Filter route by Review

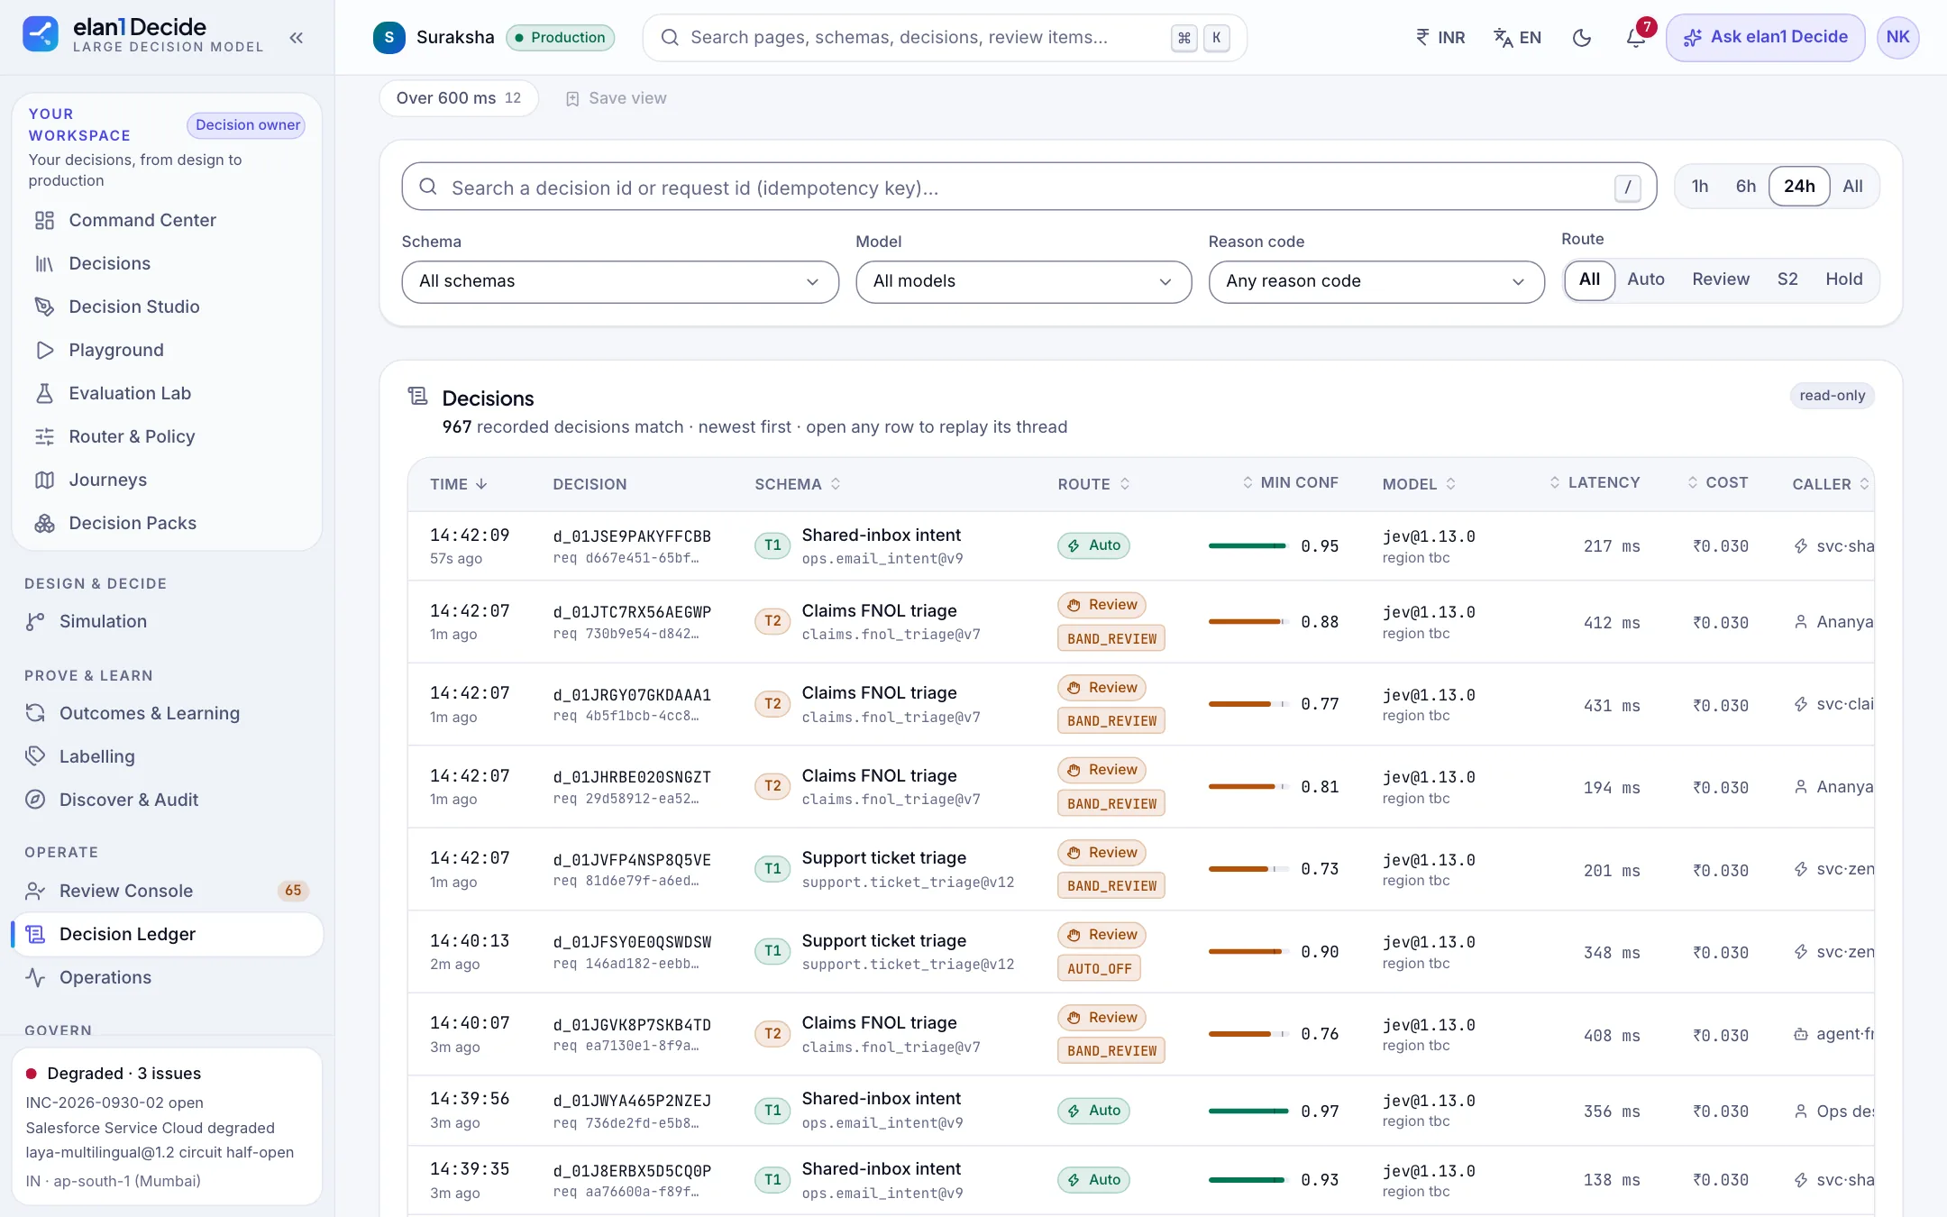pyautogui.click(x=1721, y=279)
